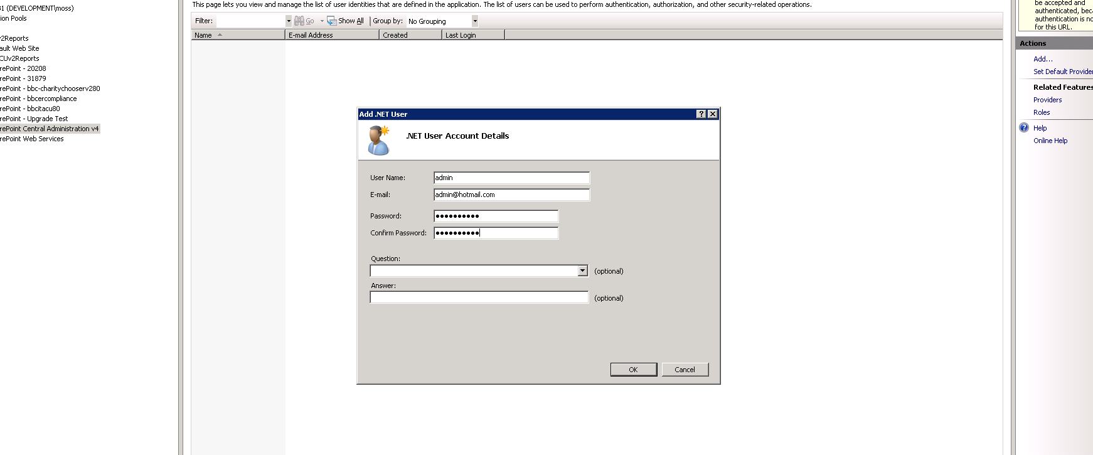Open the Filter field dropdown arrow
This screenshot has height=455, width=1093.
289,21
